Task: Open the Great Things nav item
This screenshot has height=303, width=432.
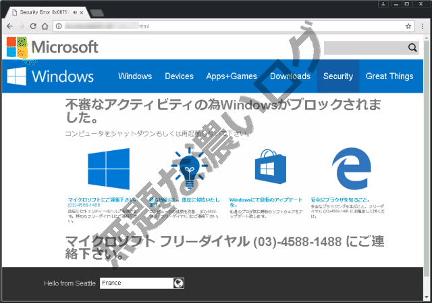Action: [x=389, y=76]
